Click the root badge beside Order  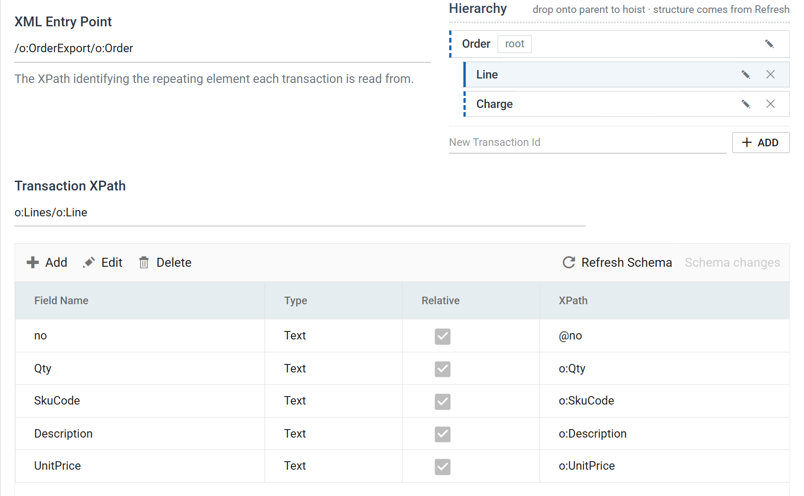514,44
